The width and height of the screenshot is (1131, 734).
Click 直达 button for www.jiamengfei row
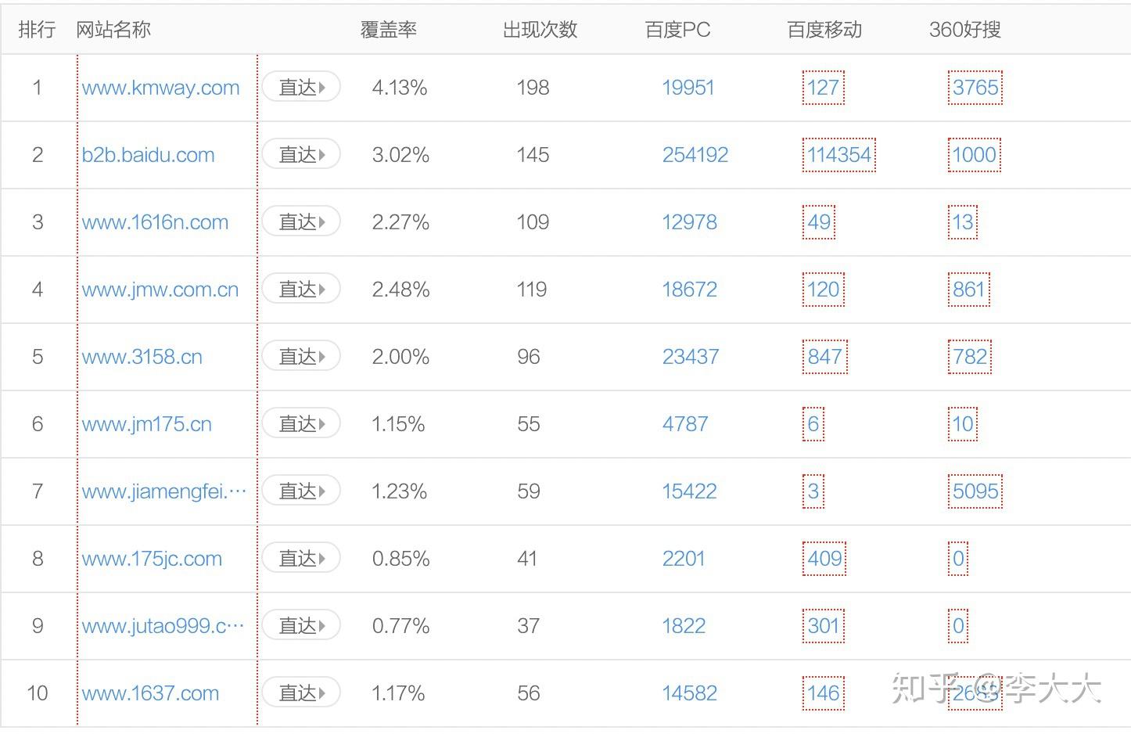301,491
